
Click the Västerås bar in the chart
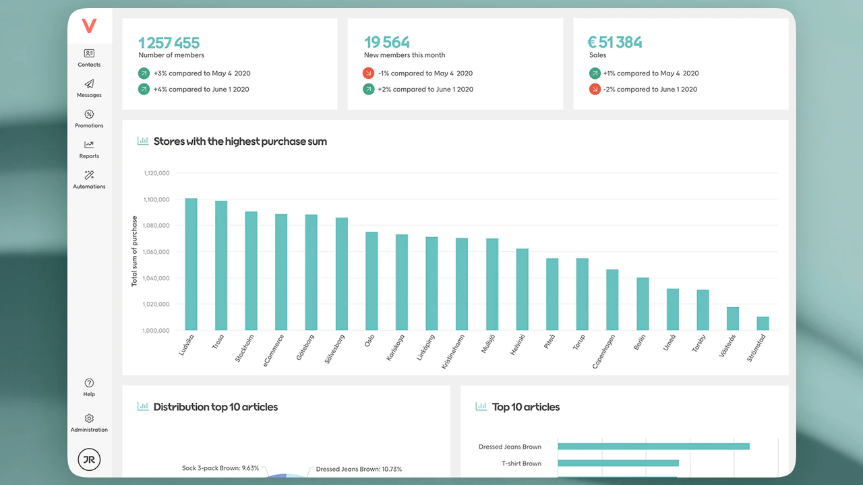(733, 319)
